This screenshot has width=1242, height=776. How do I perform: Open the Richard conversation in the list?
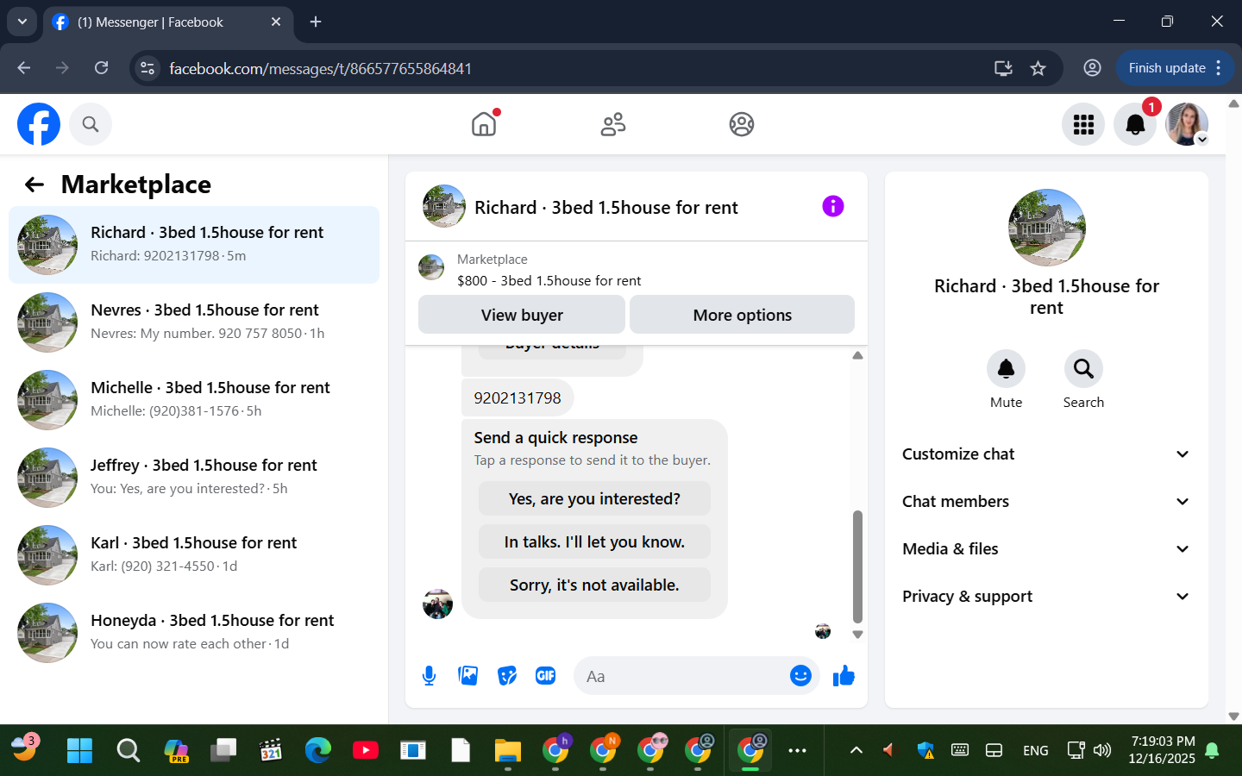(x=194, y=245)
